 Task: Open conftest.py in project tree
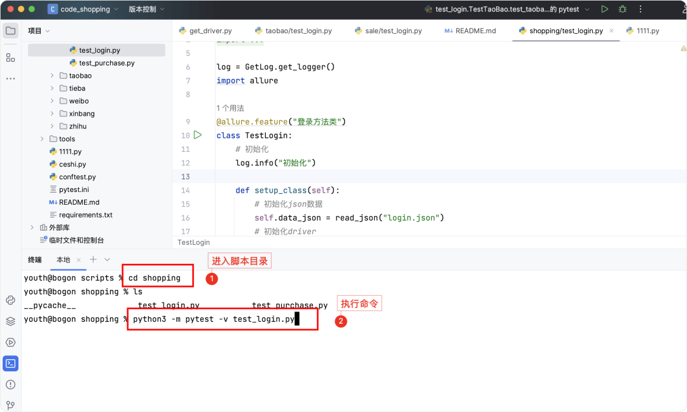click(73, 177)
